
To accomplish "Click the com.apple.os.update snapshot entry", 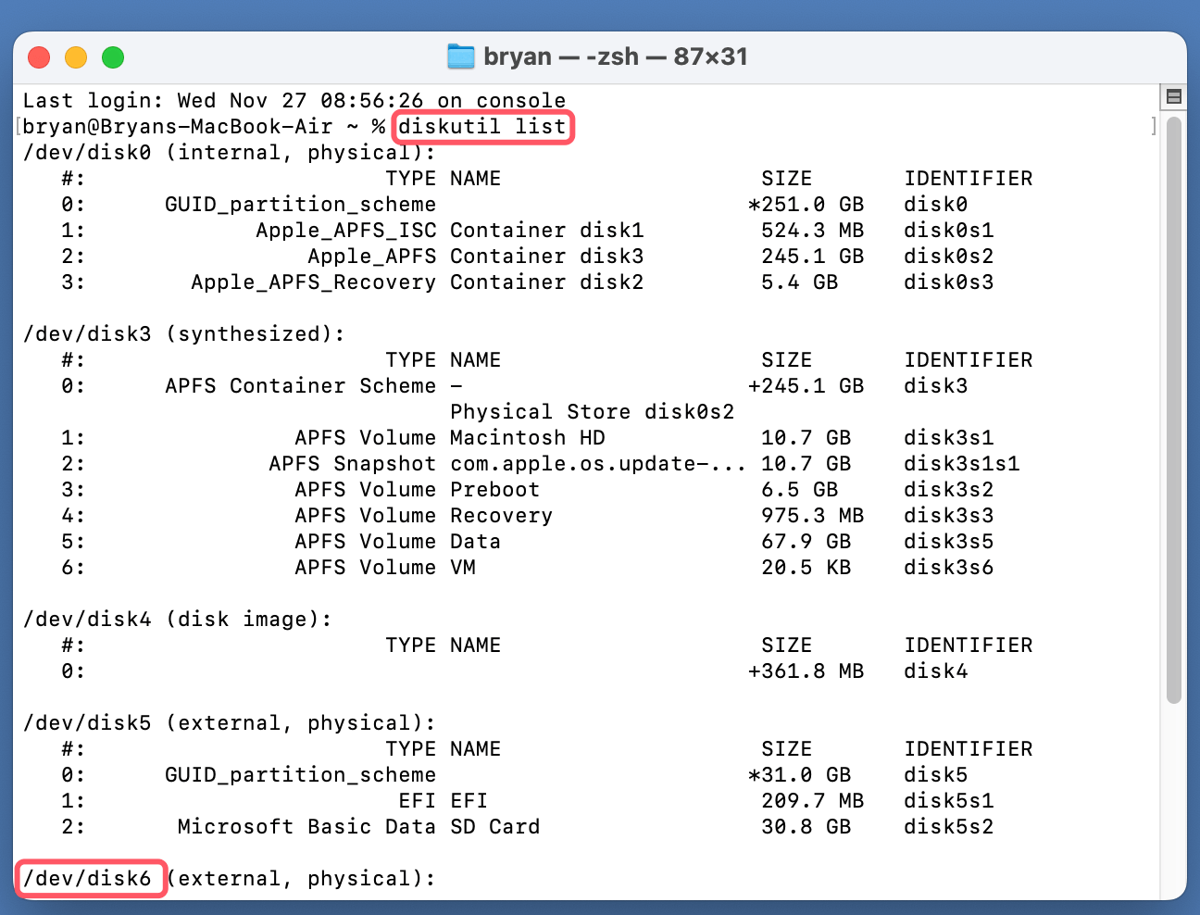I will [x=598, y=463].
